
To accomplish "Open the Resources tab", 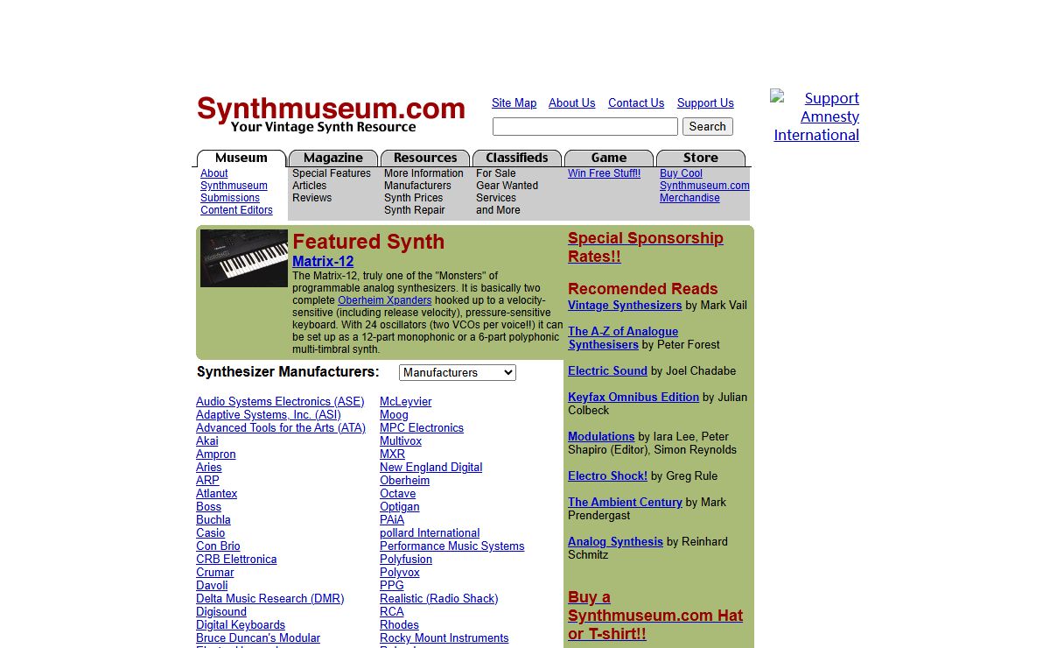I will click(x=425, y=158).
